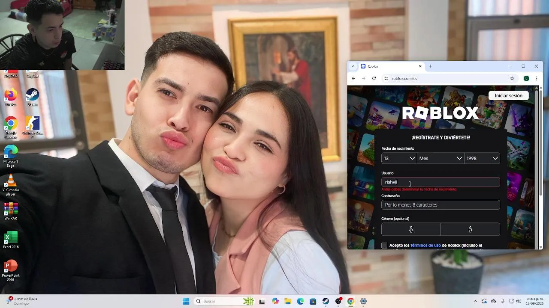This screenshot has height=308, width=549.
Task: Click the Contraseña password field
Action: pos(440,205)
